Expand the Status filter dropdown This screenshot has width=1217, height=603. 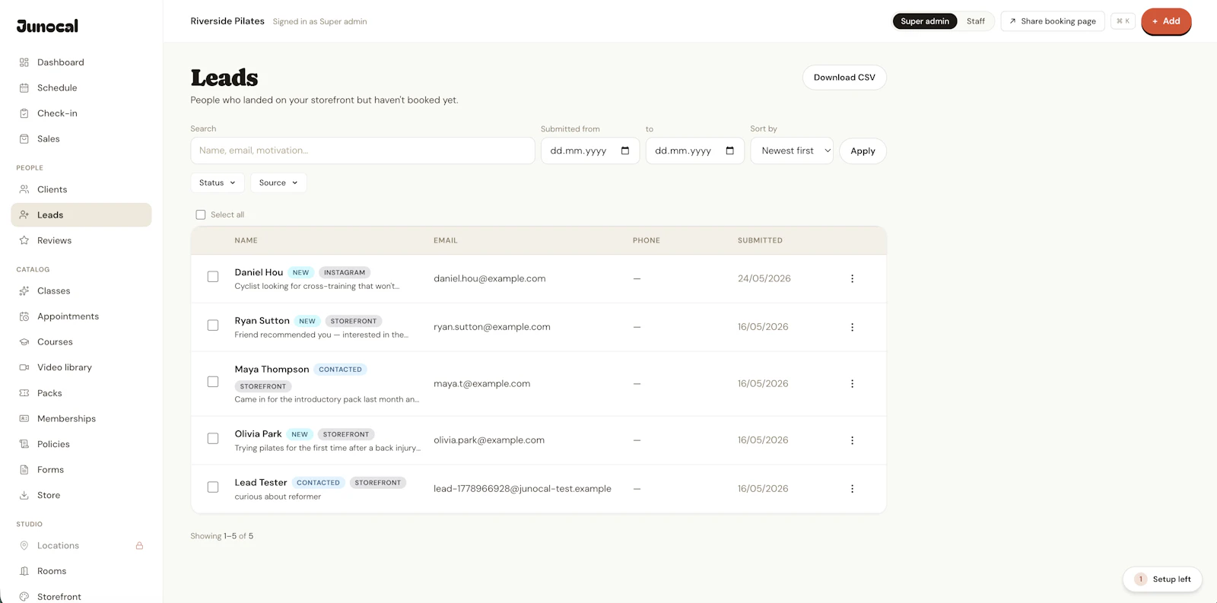(x=218, y=182)
